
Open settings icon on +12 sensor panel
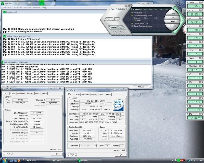(x=200, y=26)
